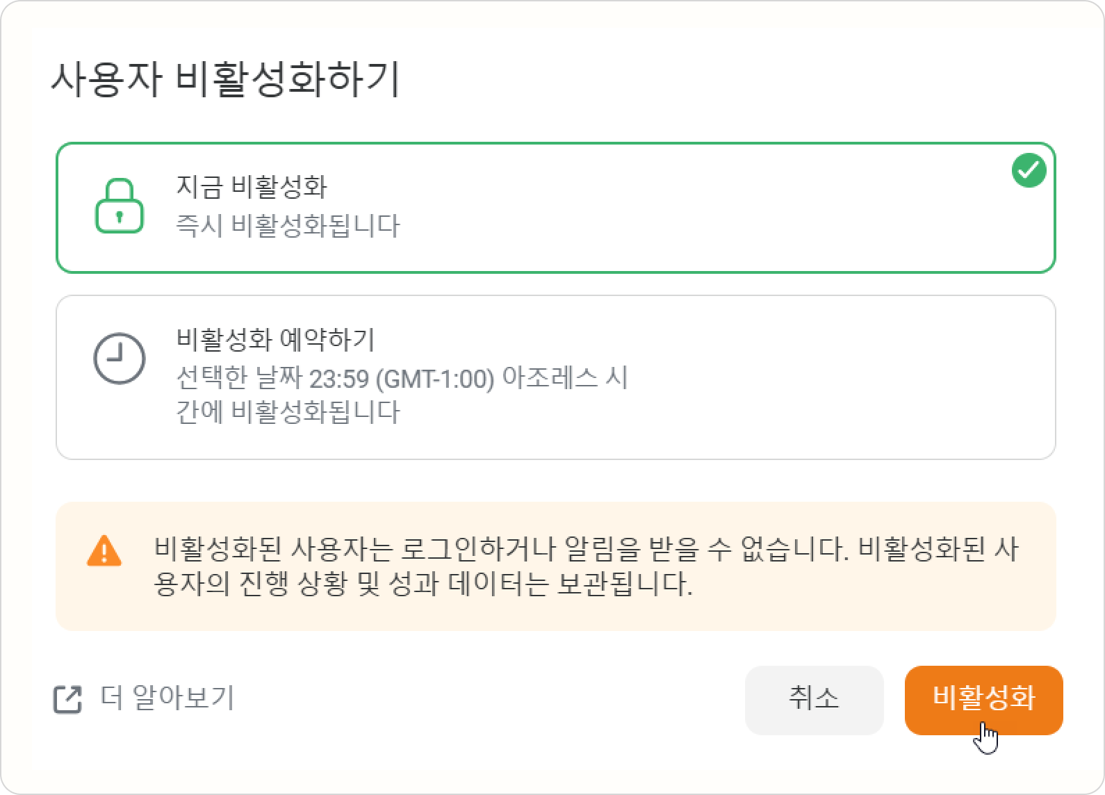Click the clock icon for scheduled deactivation
Image resolution: width=1105 pixels, height=795 pixels.
coord(120,359)
